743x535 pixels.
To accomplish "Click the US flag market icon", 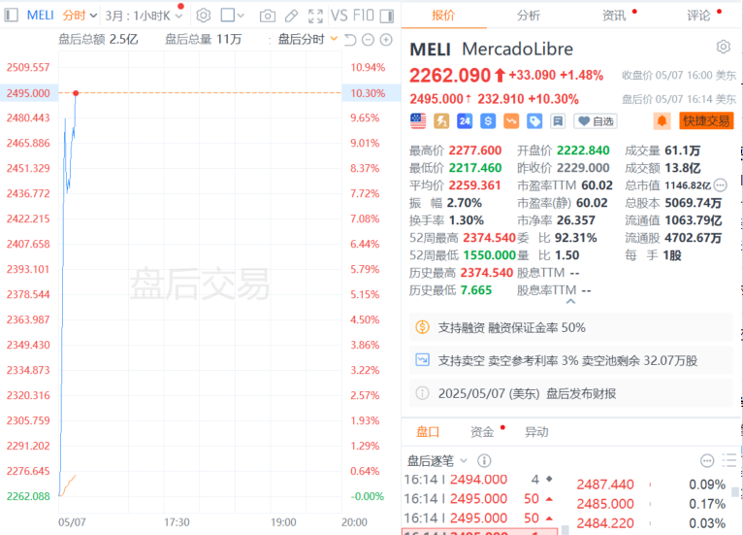I will click(418, 121).
